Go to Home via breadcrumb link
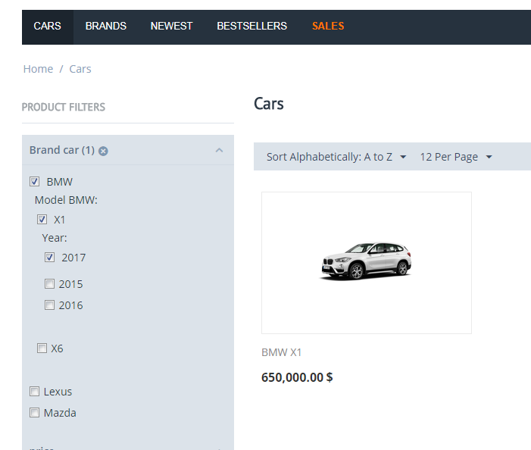531x450 pixels. tap(38, 69)
